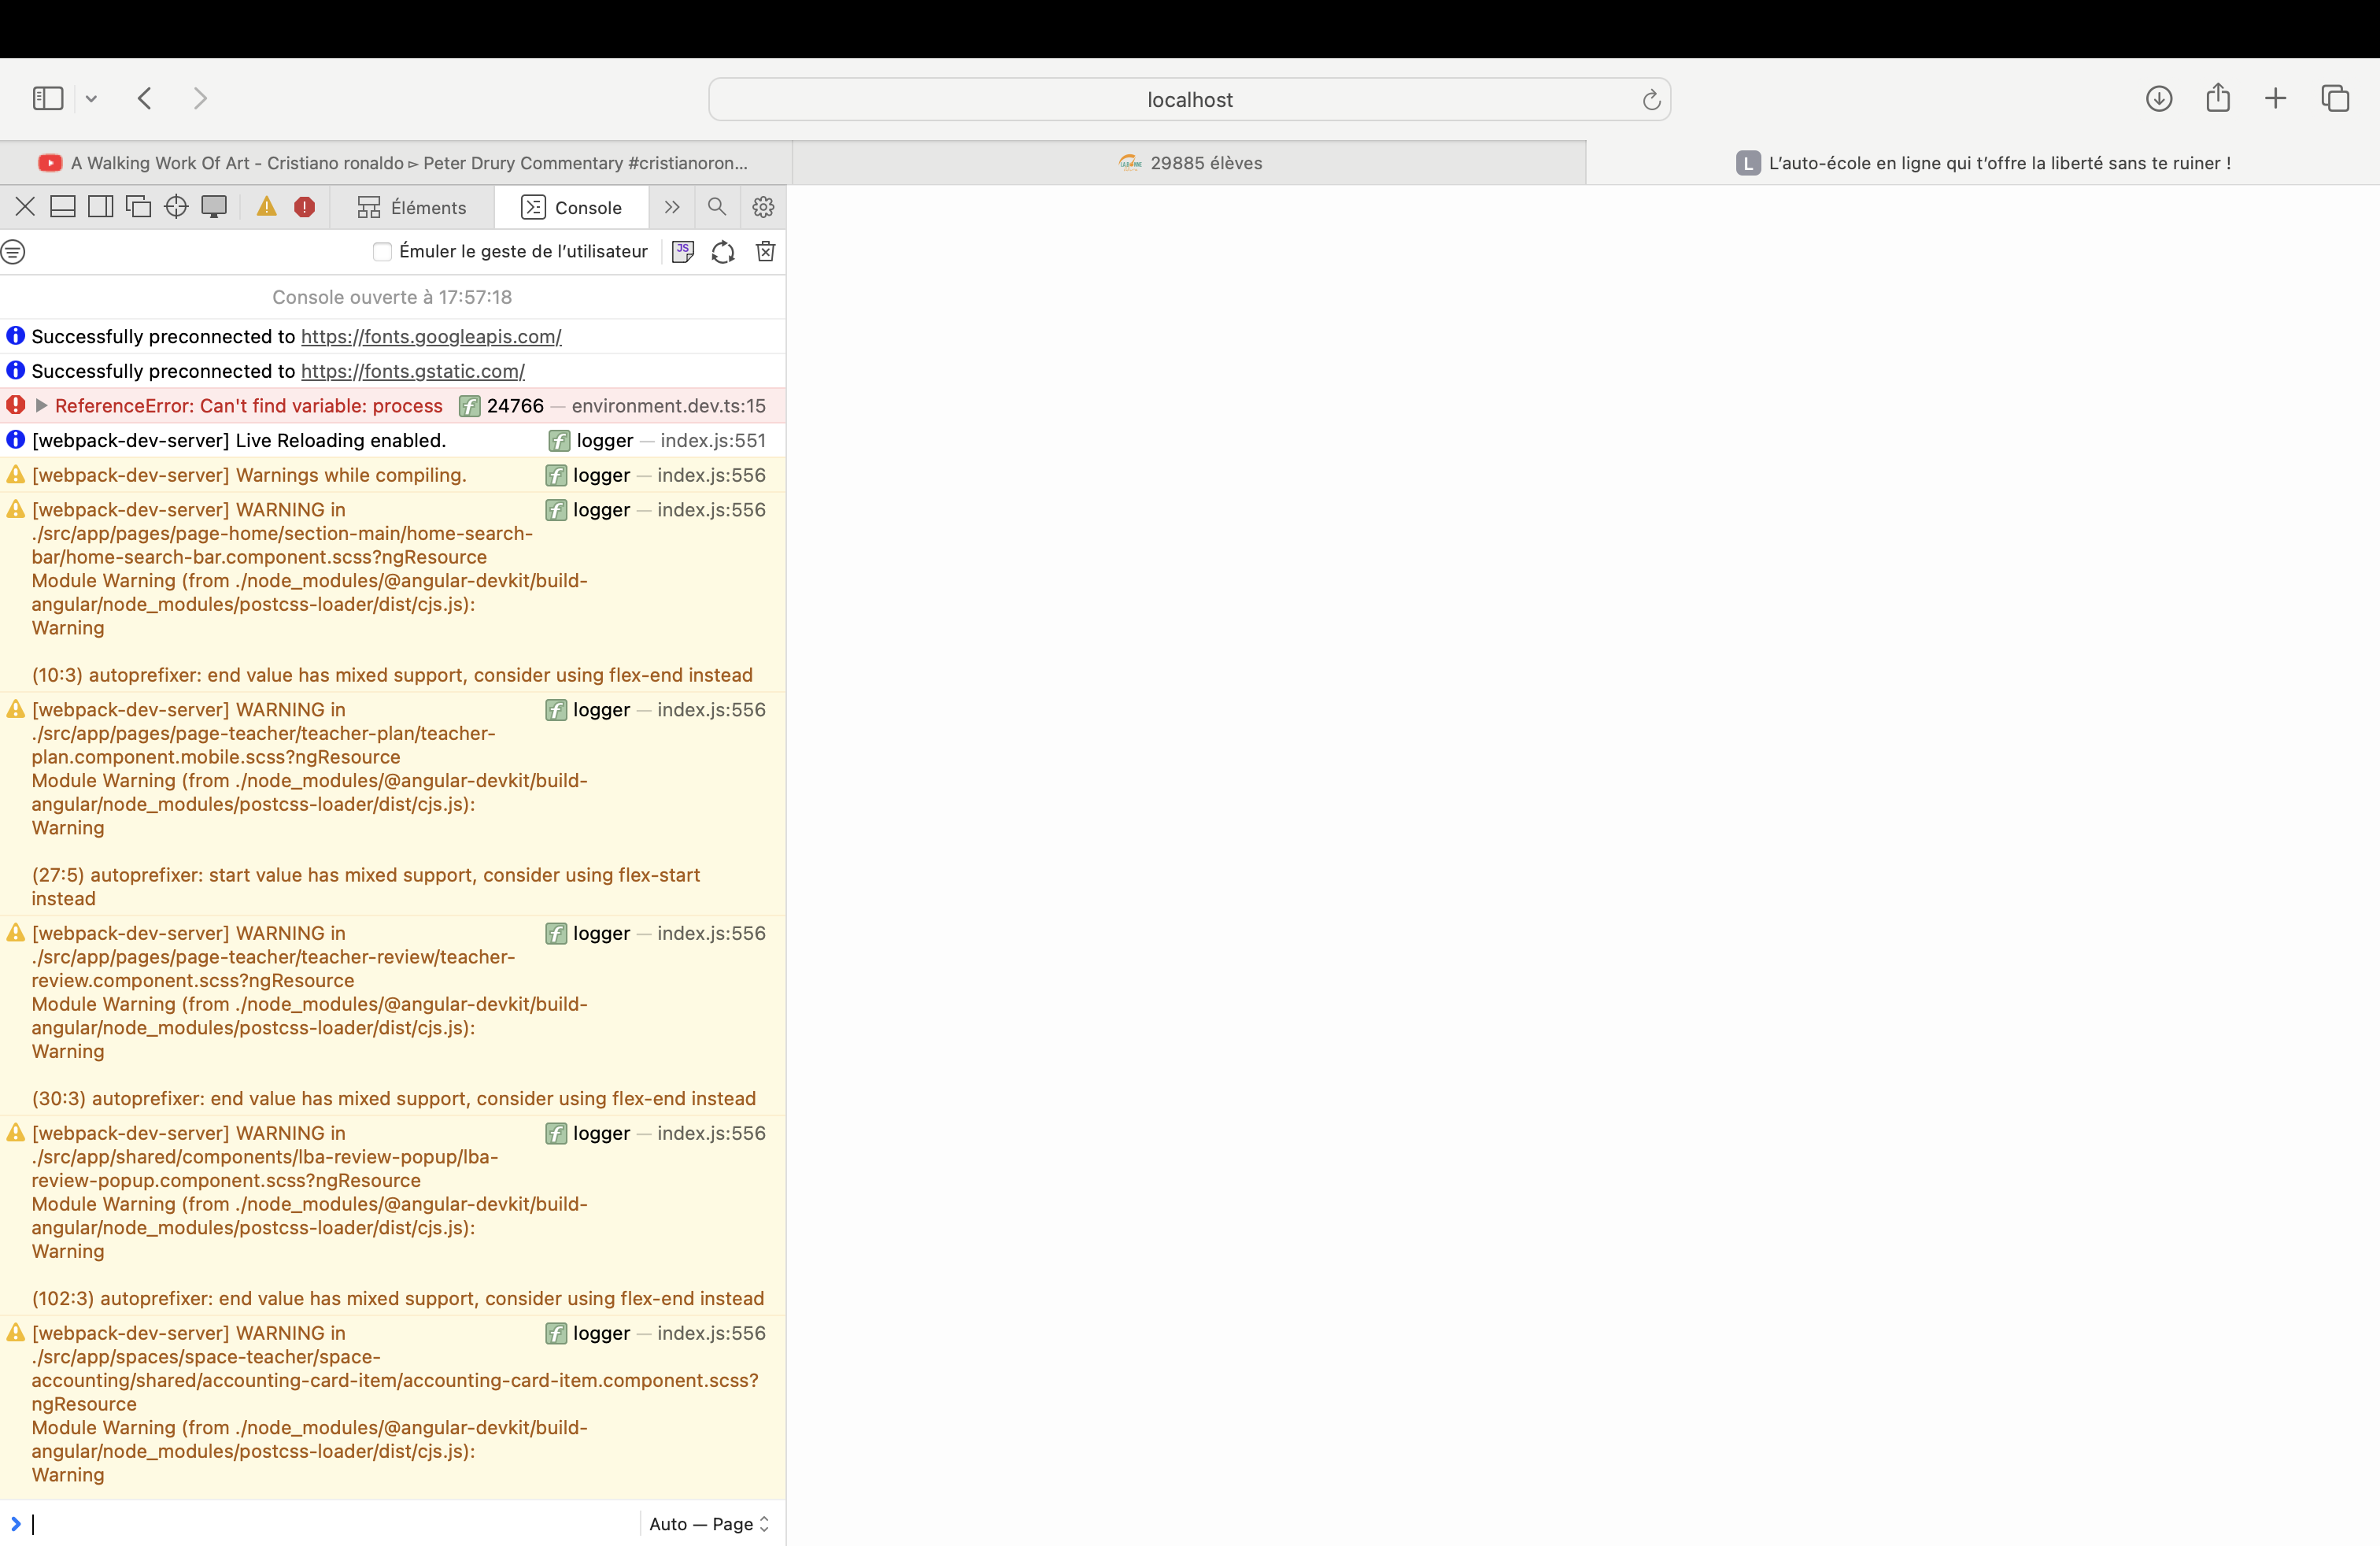Open the device settings monitor icon
2380x1546 pixels.
(214, 207)
